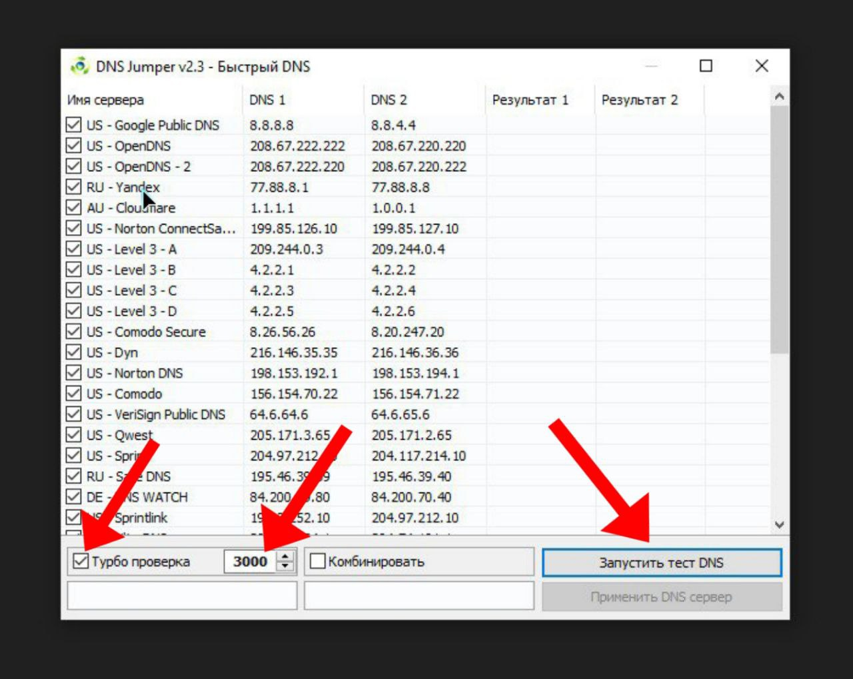Click the DNS Jumper app icon in title bar
The width and height of the screenshot is (853, 679).
pyautogui.click(x=79, y=66)
